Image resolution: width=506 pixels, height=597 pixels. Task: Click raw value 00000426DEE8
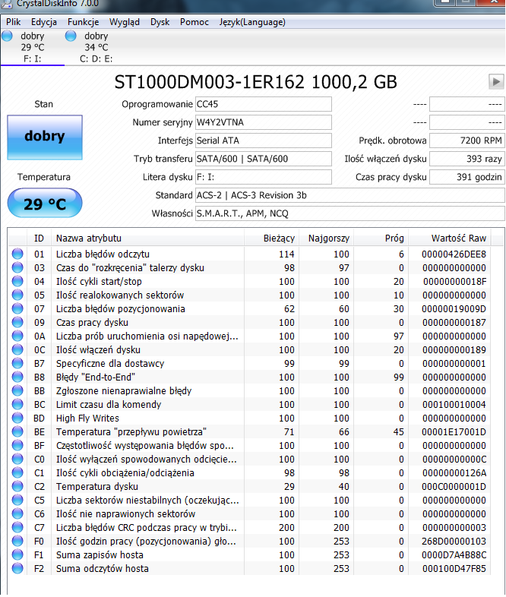454,254
